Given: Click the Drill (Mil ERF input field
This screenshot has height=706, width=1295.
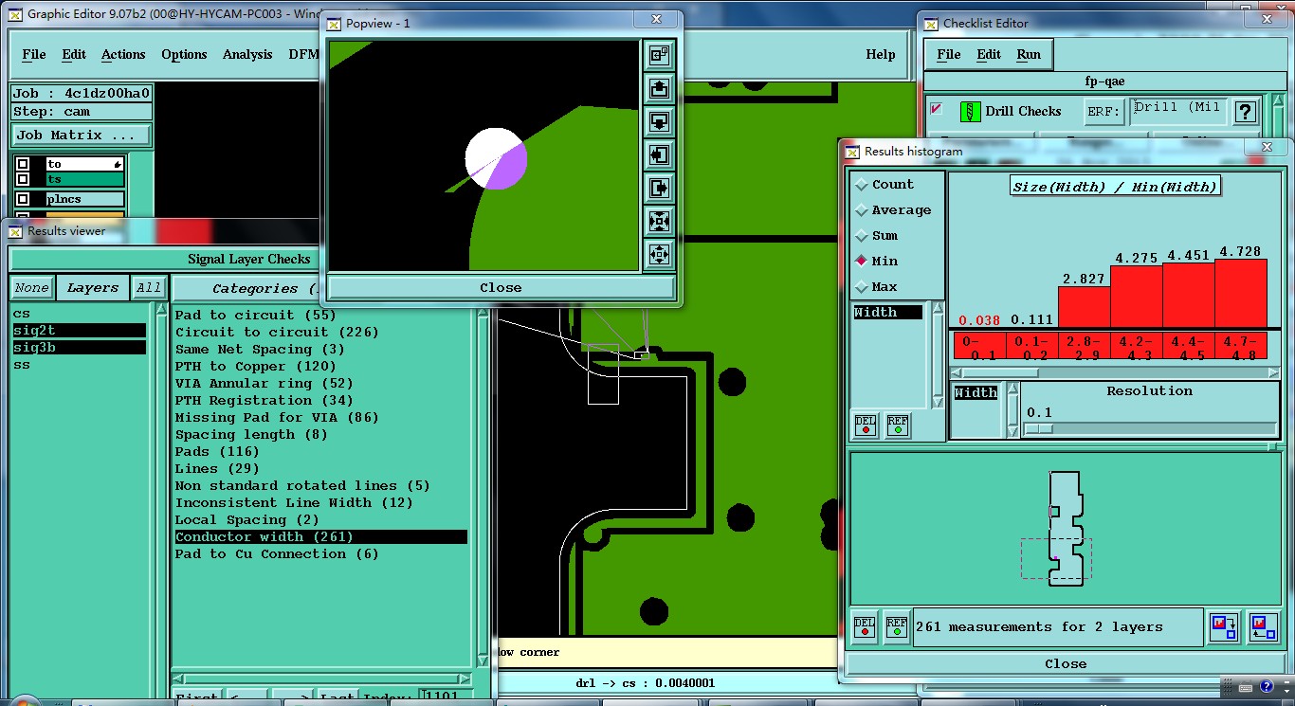Looking at the screenshot, I should 1178,111.
